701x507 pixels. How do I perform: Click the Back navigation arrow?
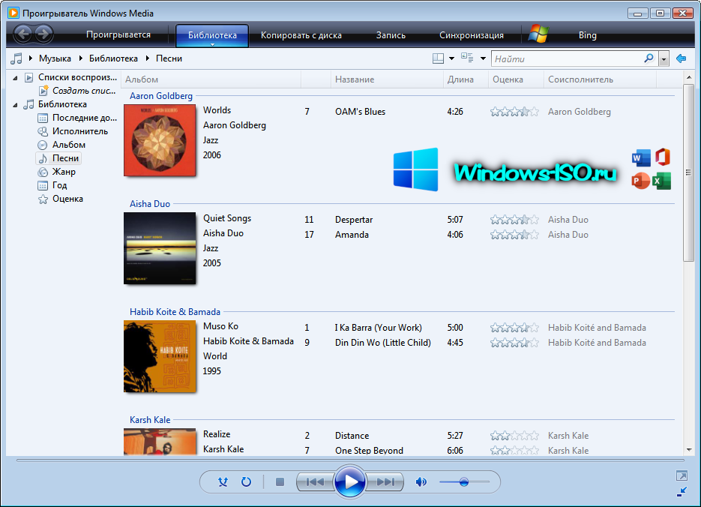point(24,34)
